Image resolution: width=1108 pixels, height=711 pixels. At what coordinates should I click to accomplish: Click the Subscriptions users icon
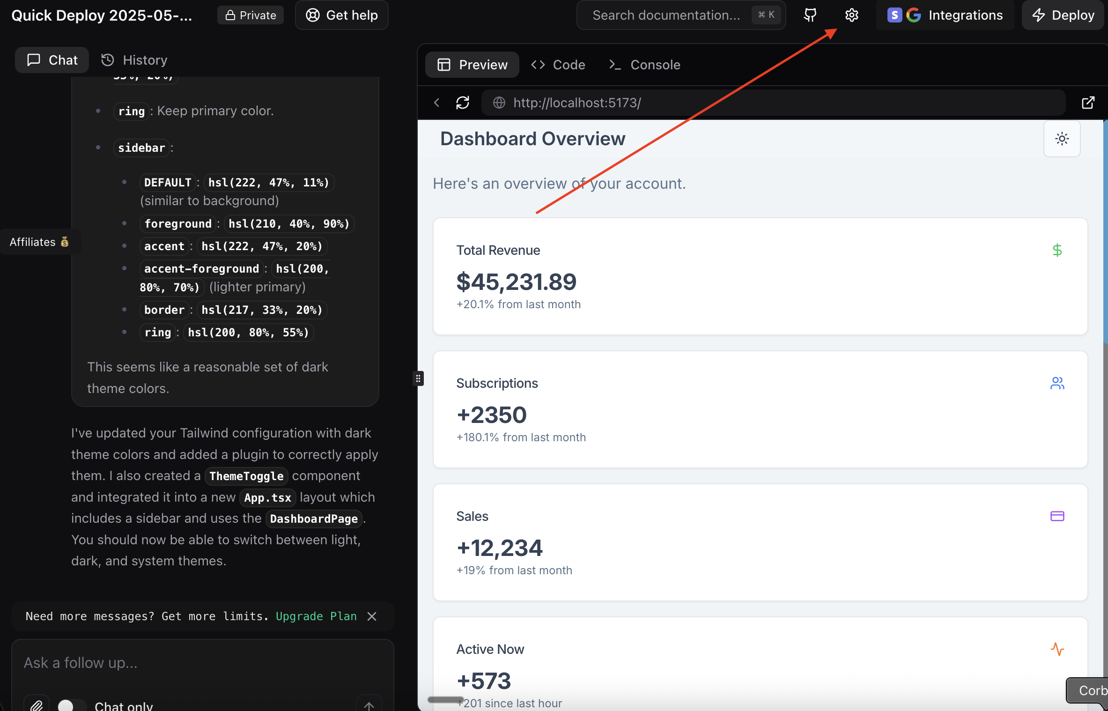(1057, 383)
